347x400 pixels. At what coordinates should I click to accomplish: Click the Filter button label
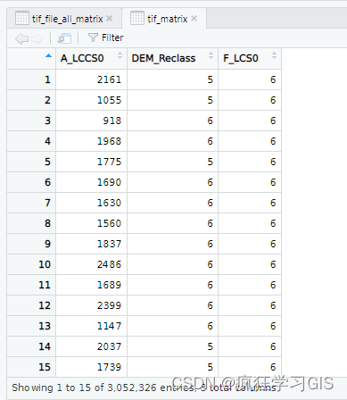[x=112, y=37]
